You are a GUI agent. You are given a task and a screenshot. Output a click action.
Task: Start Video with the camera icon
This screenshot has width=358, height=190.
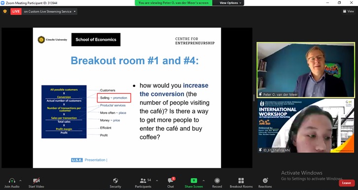pyautogui.click(x=36, y=181)
